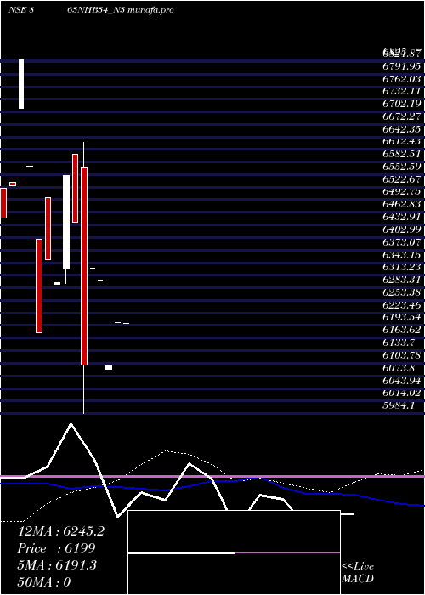Click the 6253.38 axis value
This screenshot has width=425, height=595.
click(401, 292)
